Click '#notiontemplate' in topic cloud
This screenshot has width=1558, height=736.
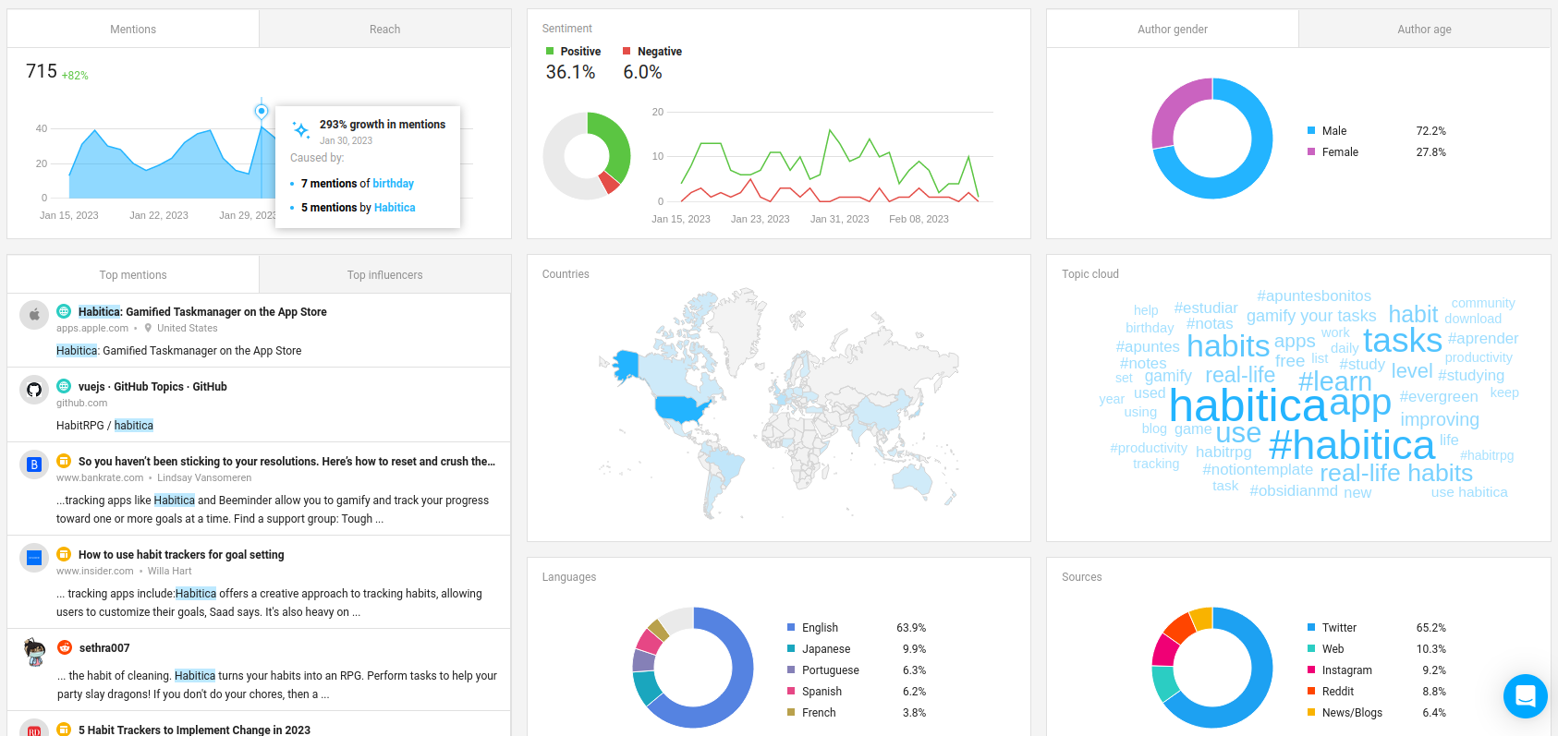1257,469
